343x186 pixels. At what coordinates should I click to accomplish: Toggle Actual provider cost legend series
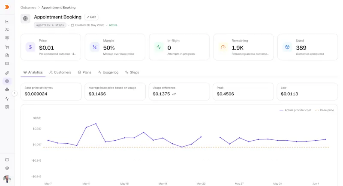click(x=295, y=110)
